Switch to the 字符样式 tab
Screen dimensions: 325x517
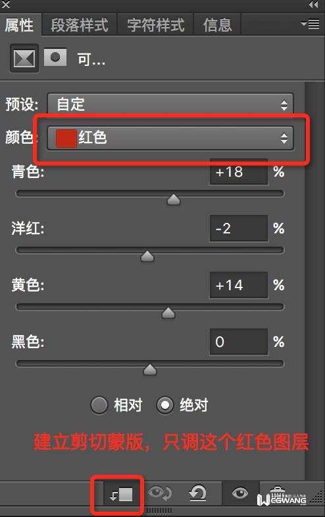[155, 25]
